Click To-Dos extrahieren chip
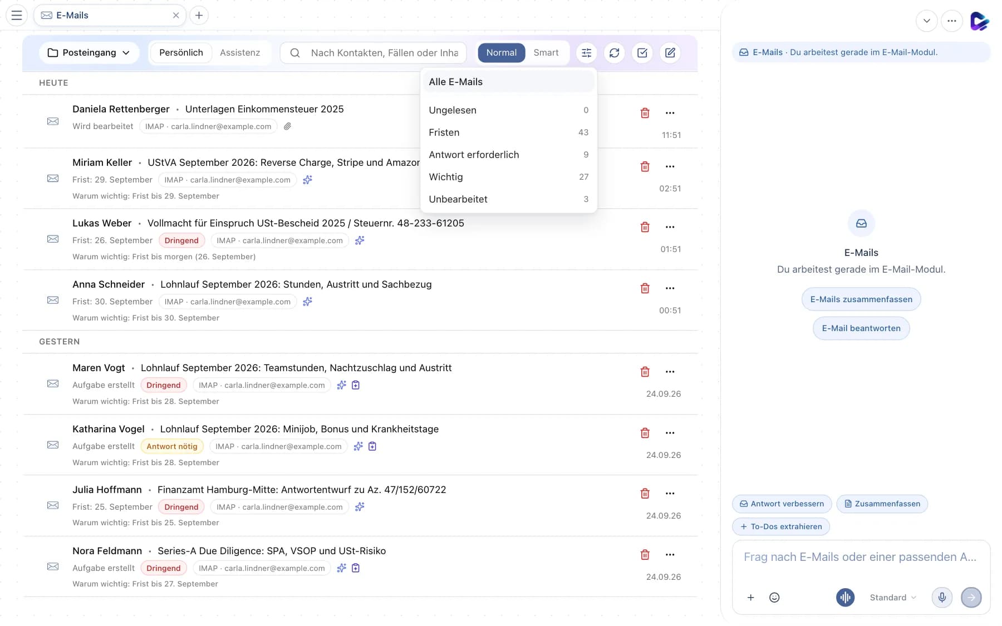This screenshot has width=1002, height=626. (781, 526)
